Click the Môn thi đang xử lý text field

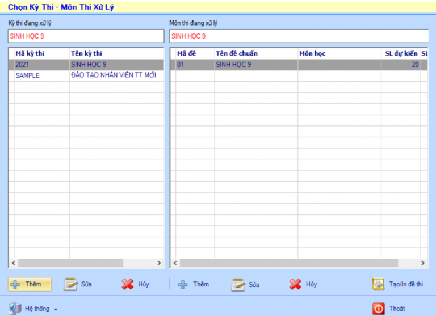(301, 36)
